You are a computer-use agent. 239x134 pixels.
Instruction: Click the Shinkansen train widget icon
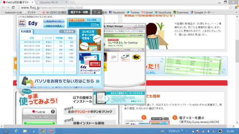125,57
